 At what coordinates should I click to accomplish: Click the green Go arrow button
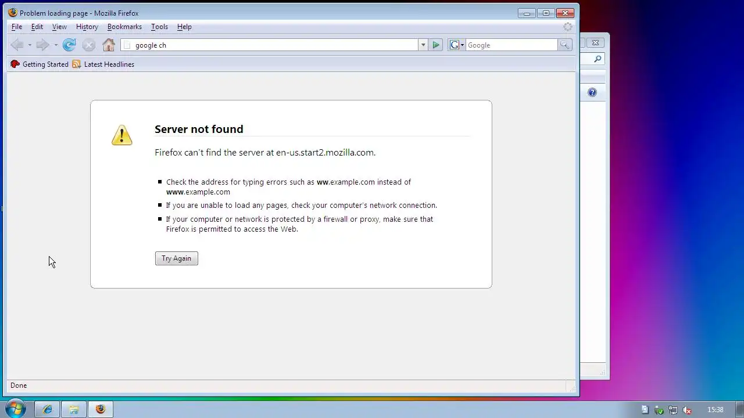[x=436, y=45]
